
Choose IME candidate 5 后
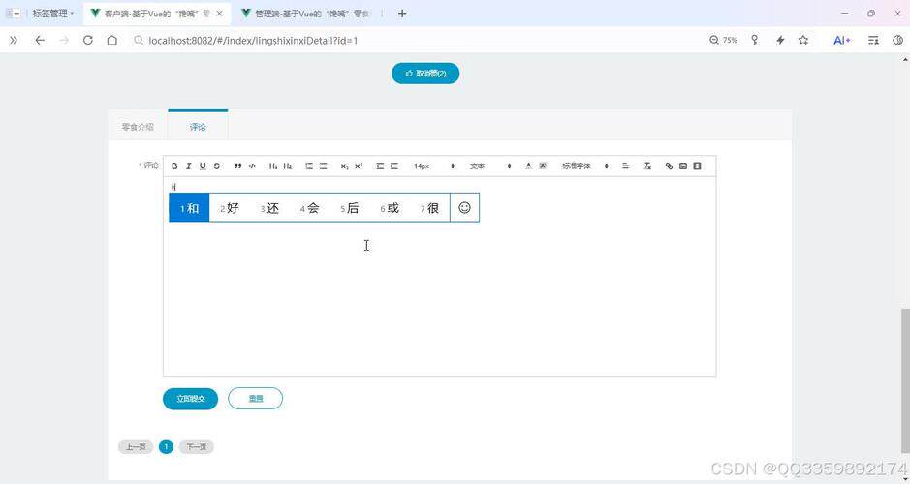tap(350, 208)
